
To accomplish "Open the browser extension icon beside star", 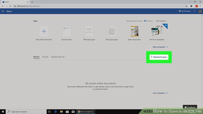I will click(x=191, y=6).
